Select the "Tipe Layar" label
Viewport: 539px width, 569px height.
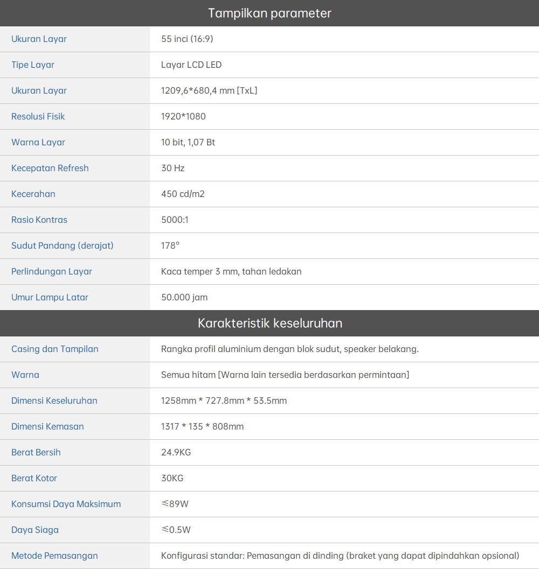33,65
